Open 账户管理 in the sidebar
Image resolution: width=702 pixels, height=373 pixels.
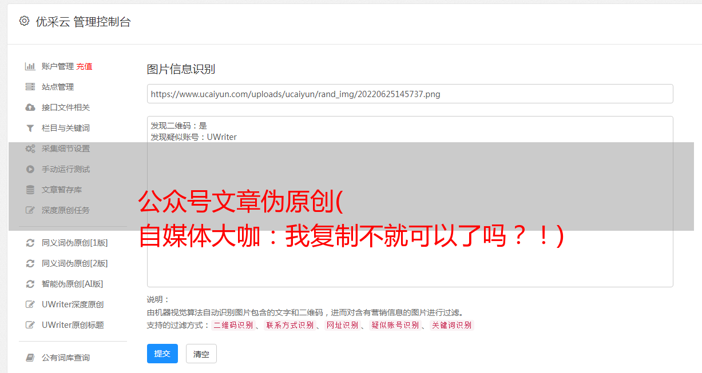tap(58, 66)
